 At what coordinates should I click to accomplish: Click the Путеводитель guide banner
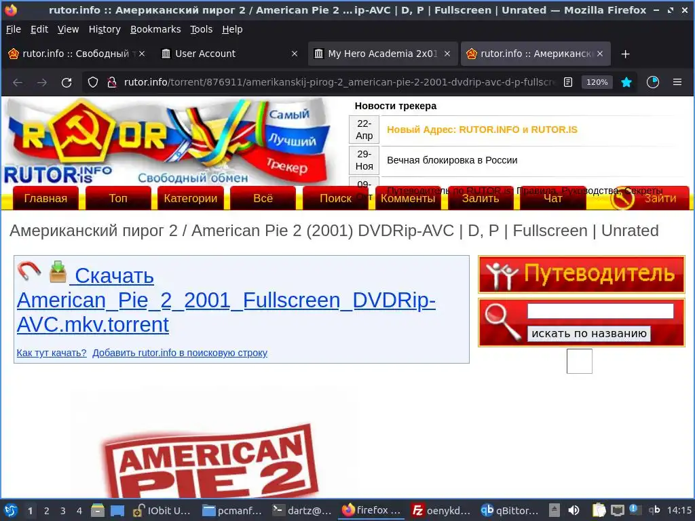[581, 274]
